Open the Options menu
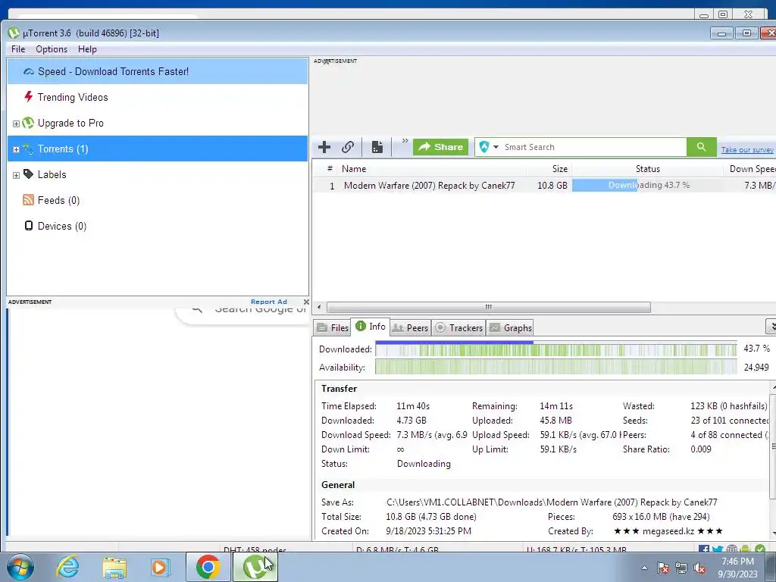Image resolution: width=776 pixels, height=582 pixels. click(x=52, y=49)
